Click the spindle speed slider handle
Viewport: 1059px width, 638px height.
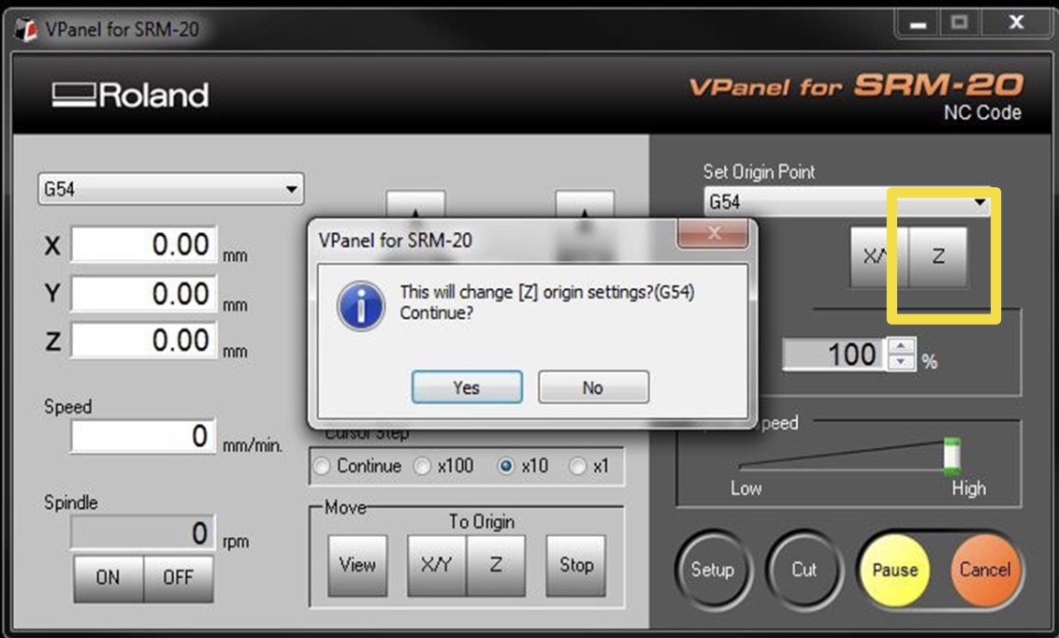[x=951, y=455]
